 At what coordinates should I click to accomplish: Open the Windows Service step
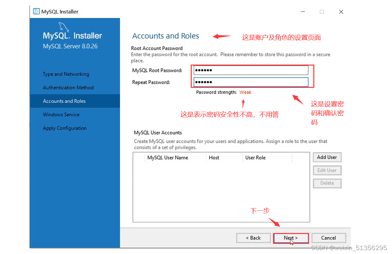pyautogui.click(x=61, y=114)
